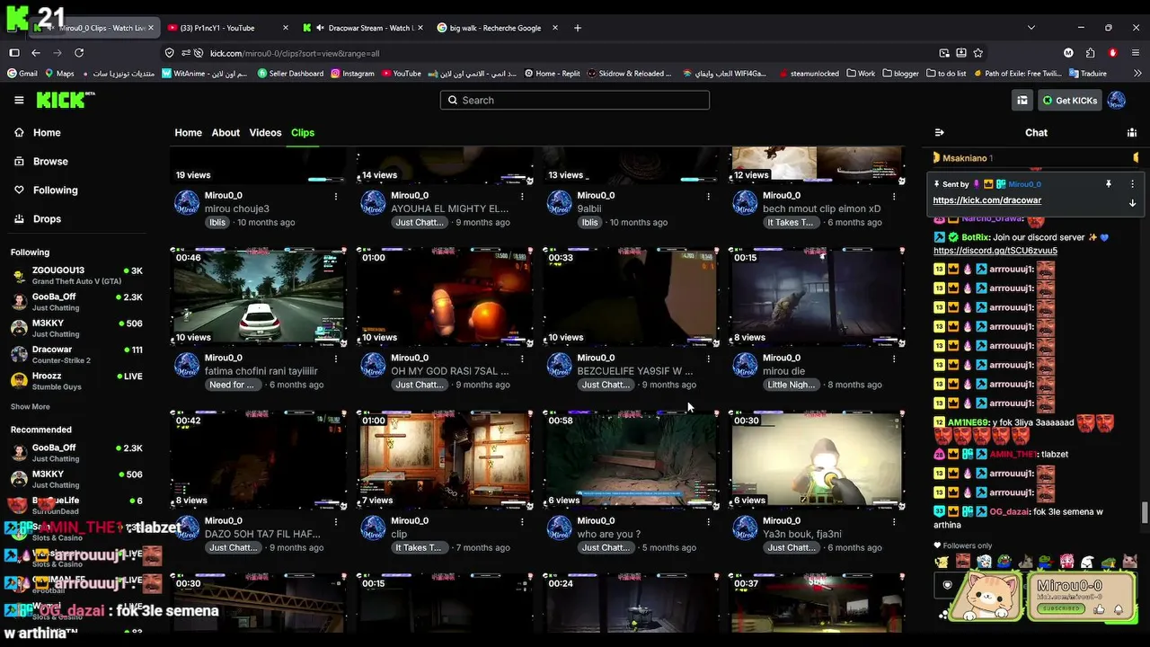
Task: Open Hroozz channel in Following list
Action: tap(76, 381)
